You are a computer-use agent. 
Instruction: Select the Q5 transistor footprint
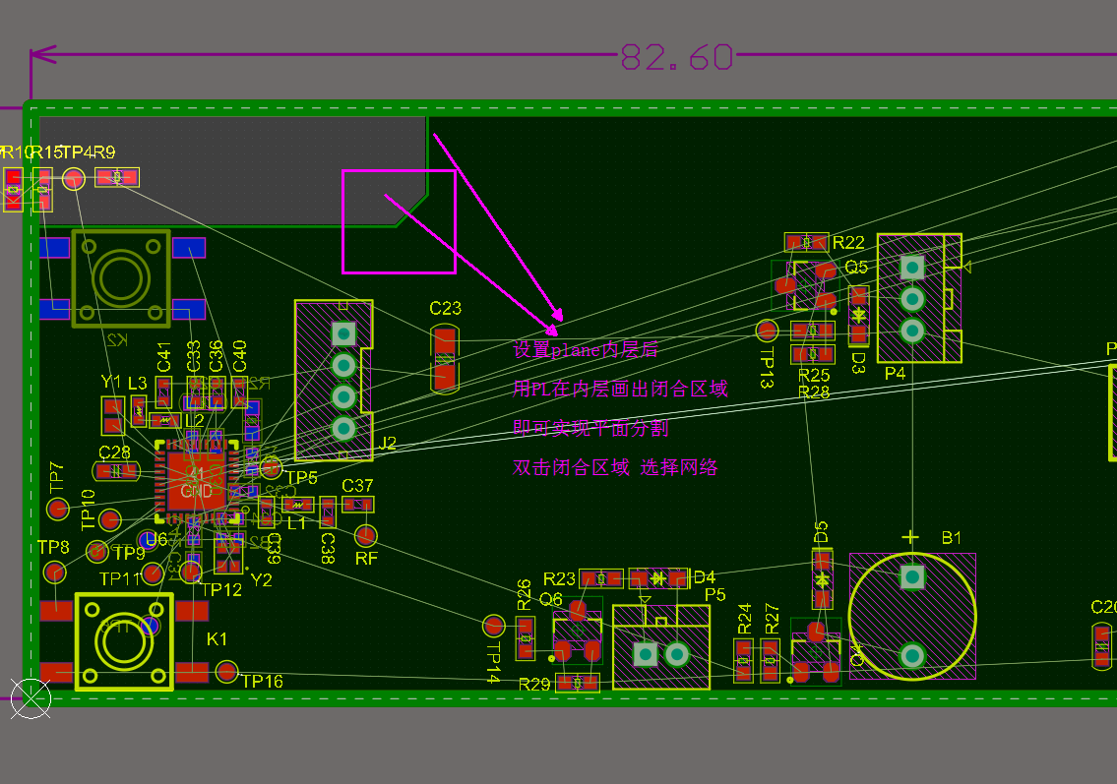(x=806, y=285)
